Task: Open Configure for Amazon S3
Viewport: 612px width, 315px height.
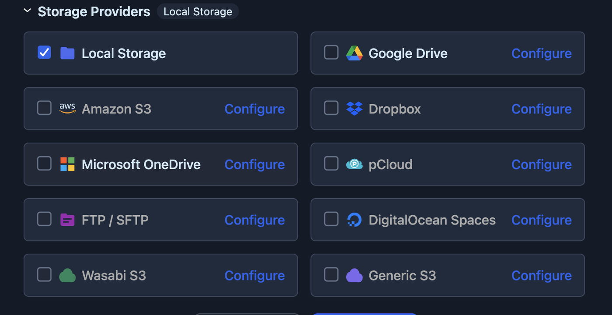Action: (x=254, y=109)
